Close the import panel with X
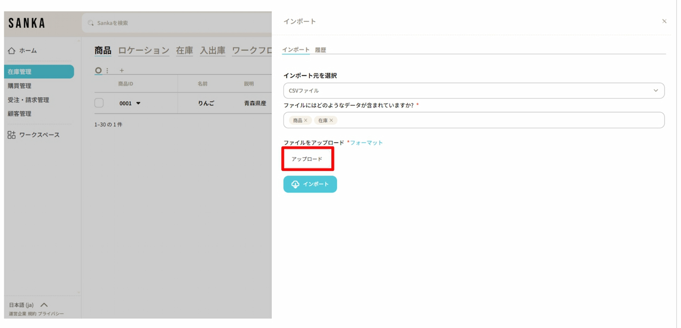This screenshot has width=681, height=328. pyautogui.click(x=664, y=21)
